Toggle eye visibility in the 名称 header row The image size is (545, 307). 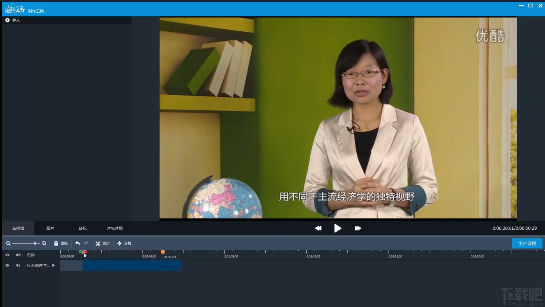point(7,255)
